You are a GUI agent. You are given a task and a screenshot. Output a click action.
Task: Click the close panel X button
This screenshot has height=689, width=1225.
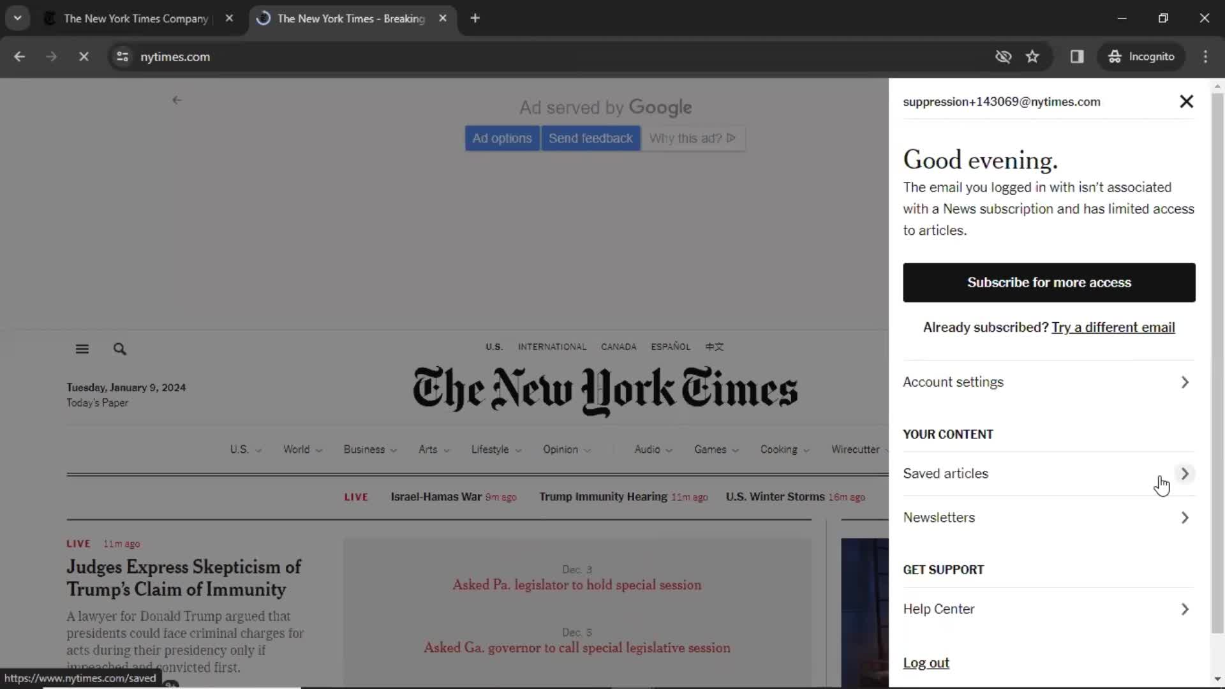(x=1186, y=101)
